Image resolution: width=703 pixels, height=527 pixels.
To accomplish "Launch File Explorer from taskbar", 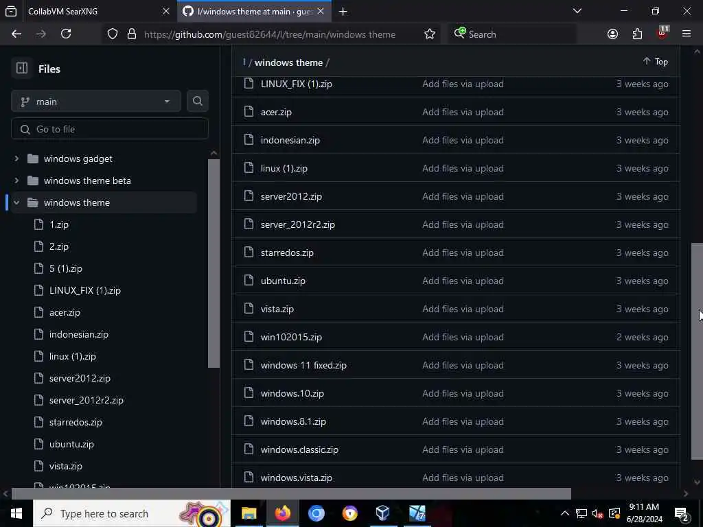I will coord(249,513).
